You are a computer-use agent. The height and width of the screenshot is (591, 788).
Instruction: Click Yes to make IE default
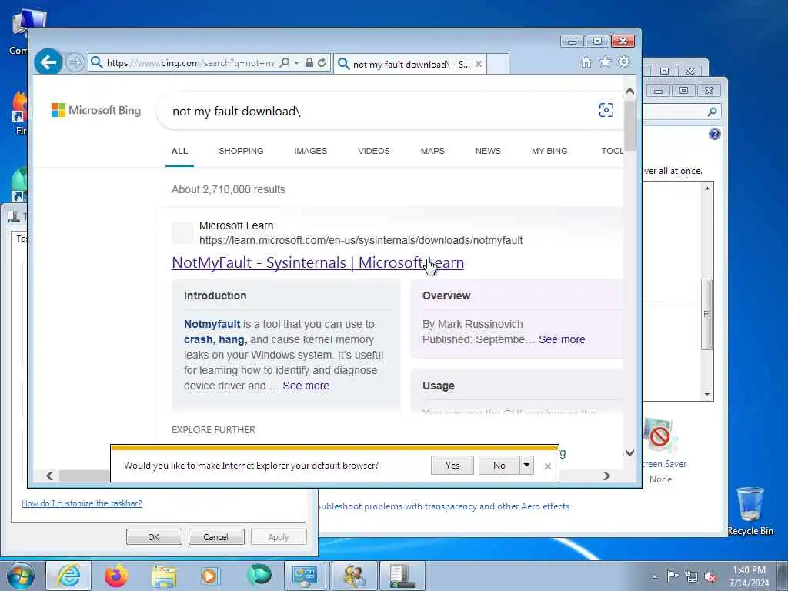tap(452, 466)
